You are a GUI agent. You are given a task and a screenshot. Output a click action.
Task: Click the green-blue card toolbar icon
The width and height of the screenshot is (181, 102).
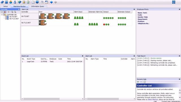tap(20, 2)
